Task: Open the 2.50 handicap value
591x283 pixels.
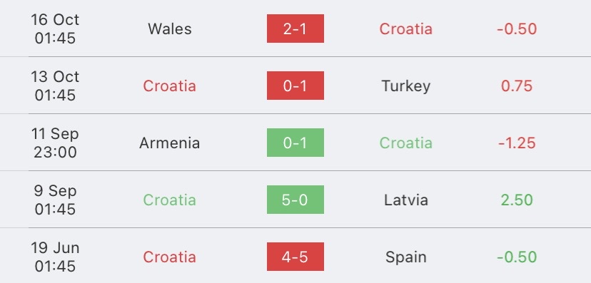Action: [x=517, y=200]
